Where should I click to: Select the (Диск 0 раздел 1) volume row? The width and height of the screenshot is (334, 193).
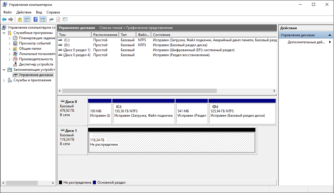[167, 50]
